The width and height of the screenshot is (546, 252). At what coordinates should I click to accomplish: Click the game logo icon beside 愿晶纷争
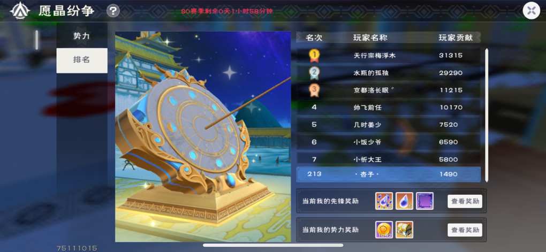pyautogui.click(x=19, y=11)
